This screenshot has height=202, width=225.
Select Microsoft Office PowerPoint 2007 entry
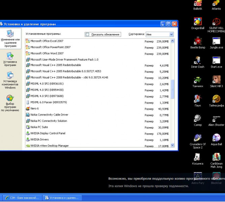97,47
